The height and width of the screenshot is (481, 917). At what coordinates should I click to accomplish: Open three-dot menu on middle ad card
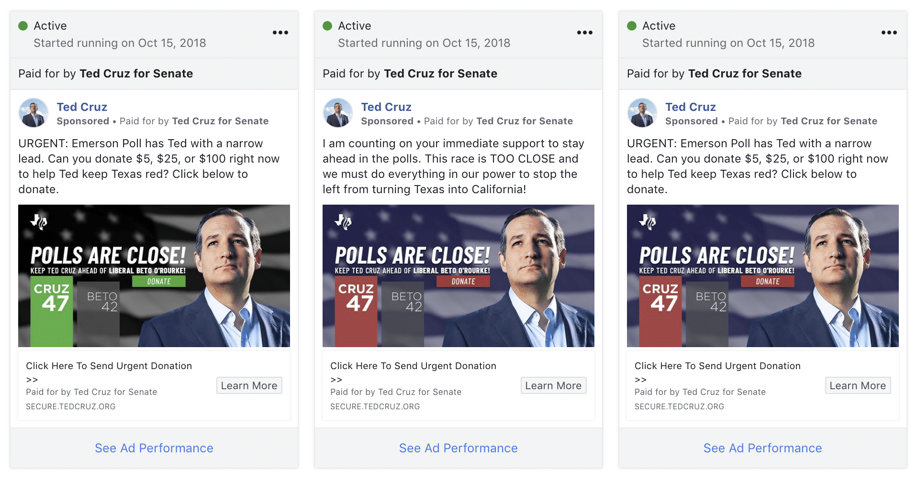click(x=585, y=33)
